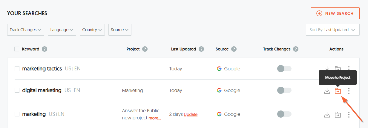This screenshot has height=128, width=368.
Task: Show help for the Last Updated column
Action: 201,49
